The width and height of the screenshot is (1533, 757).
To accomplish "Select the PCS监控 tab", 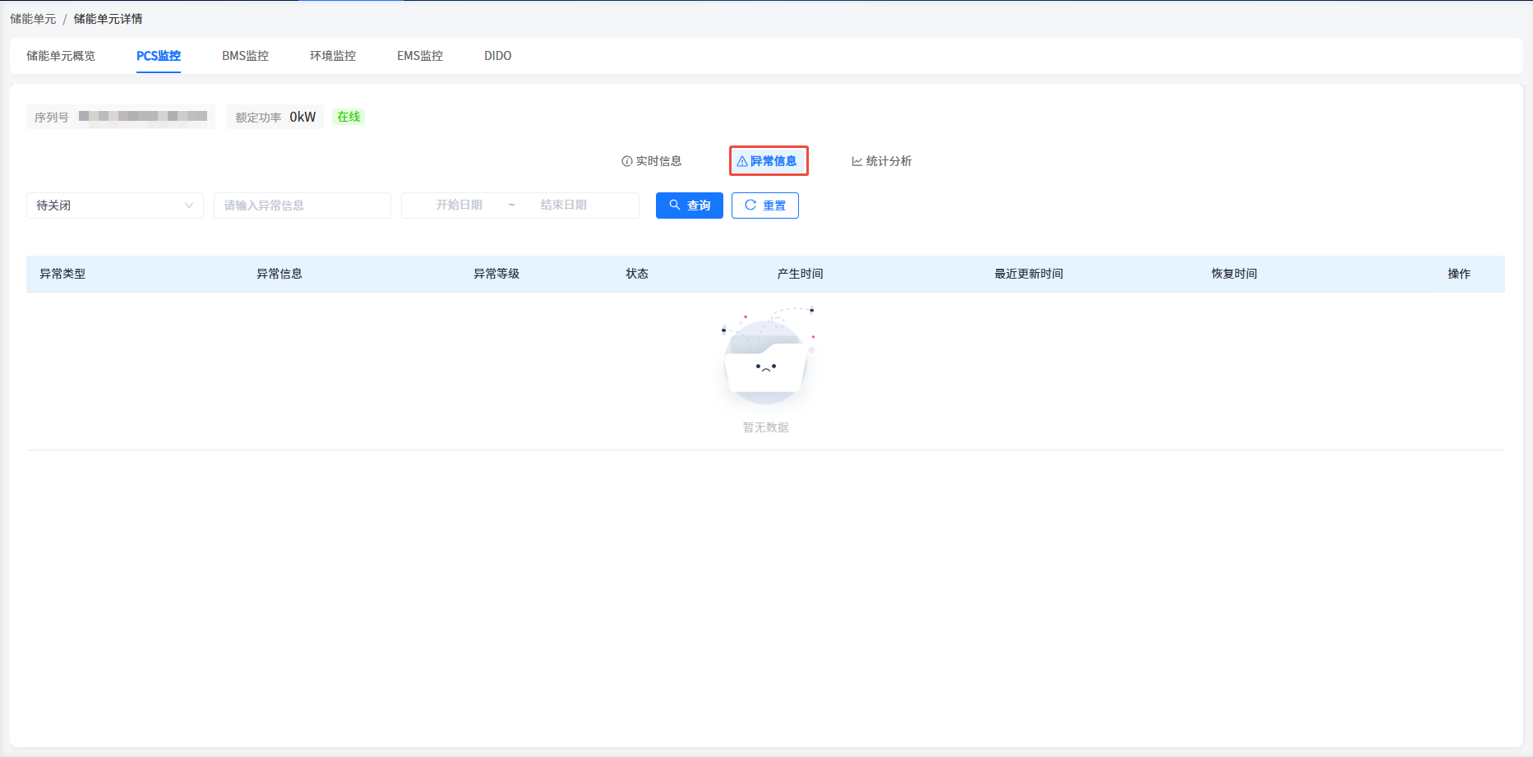I will pos(159,56).
